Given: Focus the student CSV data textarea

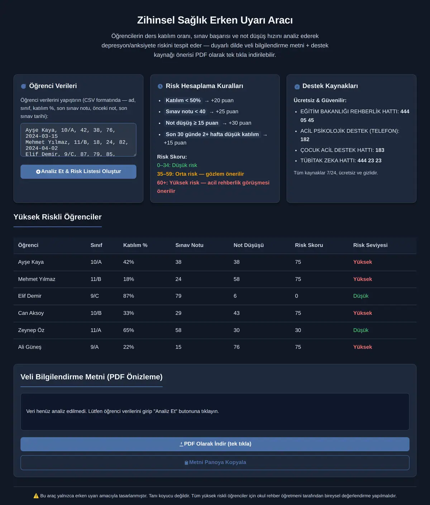Looking at the screenshot, I should pyautogui.click(x=78, y=140).
